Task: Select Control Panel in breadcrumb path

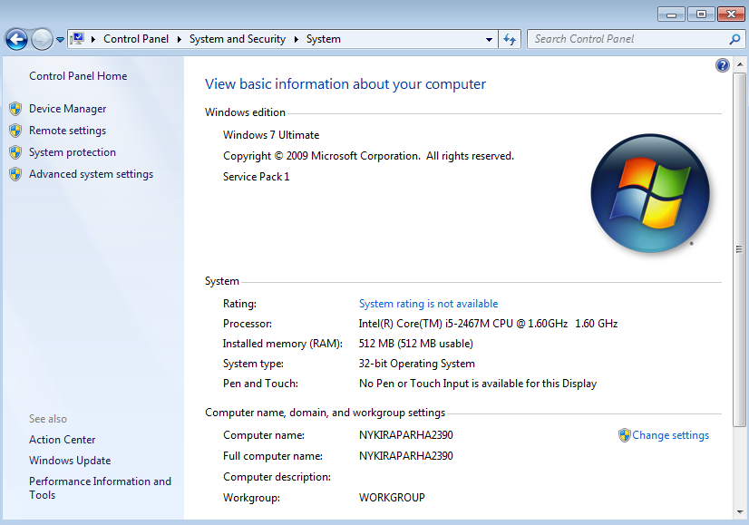Action: coord(136,39)
